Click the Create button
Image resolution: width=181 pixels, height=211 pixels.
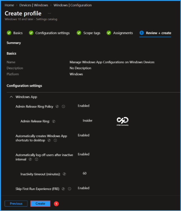pos(40,204)
